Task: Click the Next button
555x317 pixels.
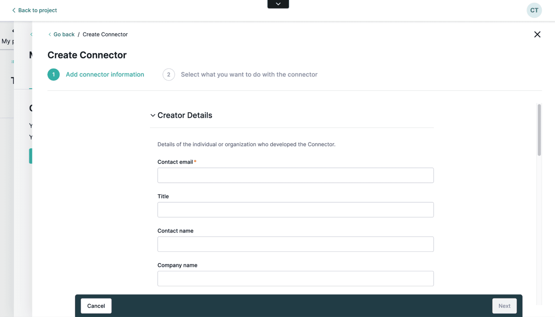Action: 504,306
